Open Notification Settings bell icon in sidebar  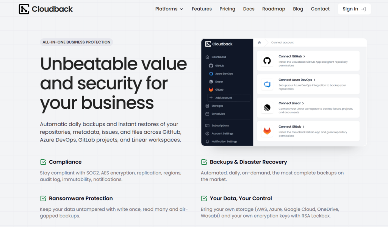point(207,141)
